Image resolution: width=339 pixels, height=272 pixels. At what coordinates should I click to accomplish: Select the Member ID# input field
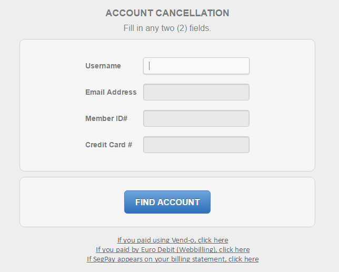coord(196,118)
